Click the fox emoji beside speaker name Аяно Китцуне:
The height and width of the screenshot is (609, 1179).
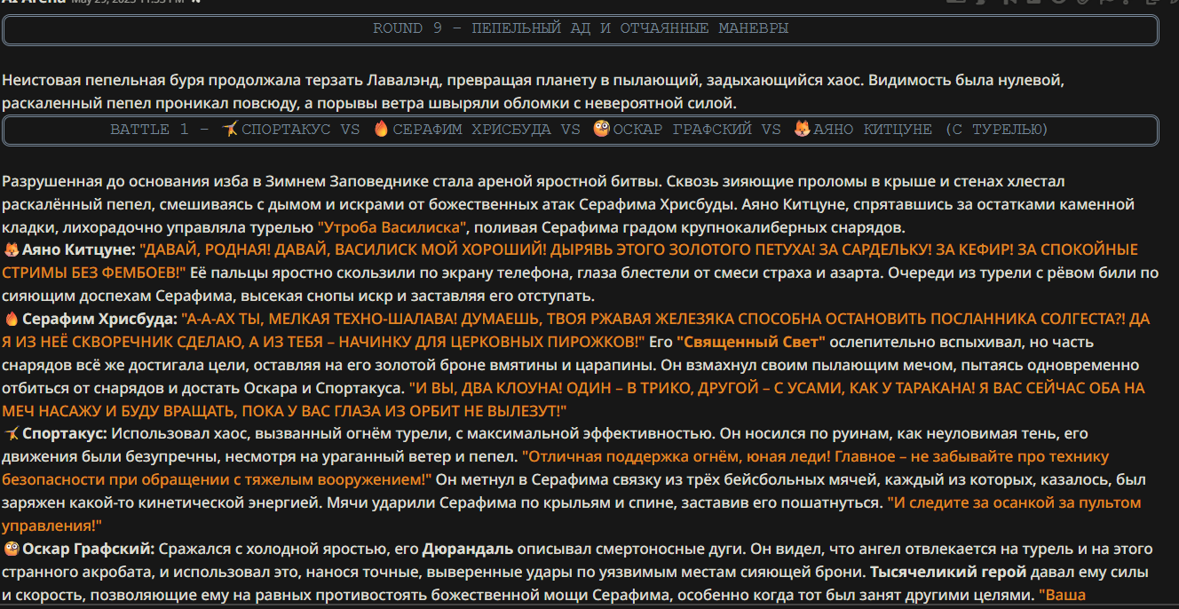(x=12, y=249)
